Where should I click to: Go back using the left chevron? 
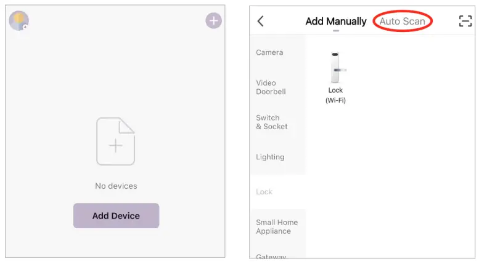click(x=260, y=21)
